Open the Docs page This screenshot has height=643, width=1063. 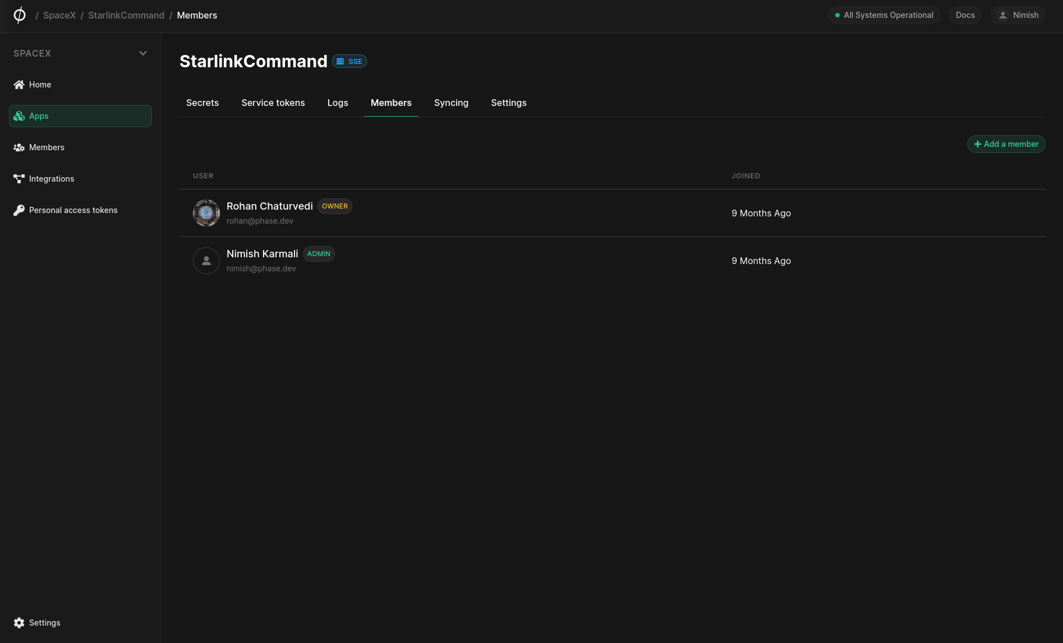[x=965, y=15]
